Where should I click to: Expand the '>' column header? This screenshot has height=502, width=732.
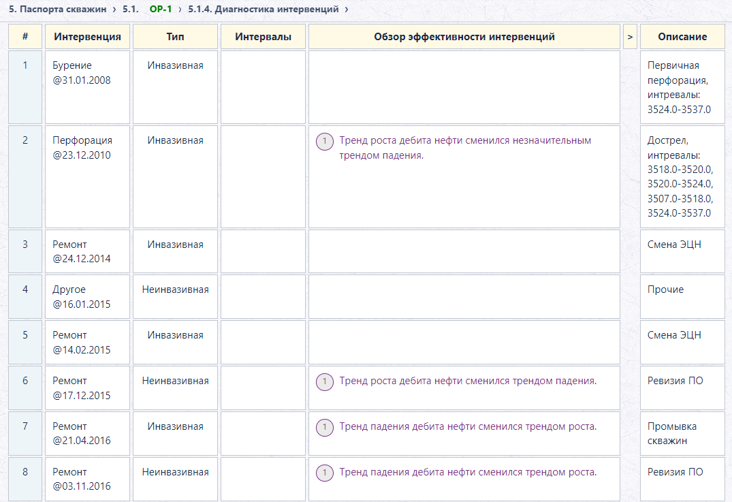tap(630, 36)
